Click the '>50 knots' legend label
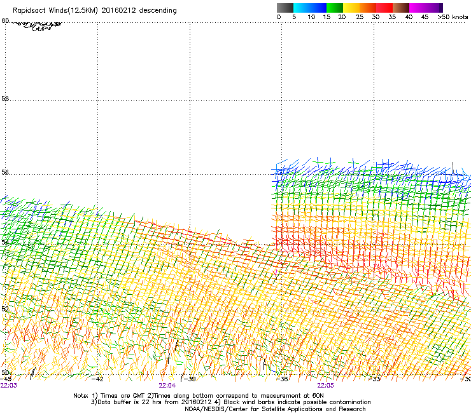Screen dimensions: 471x413 tap(453, 17)
